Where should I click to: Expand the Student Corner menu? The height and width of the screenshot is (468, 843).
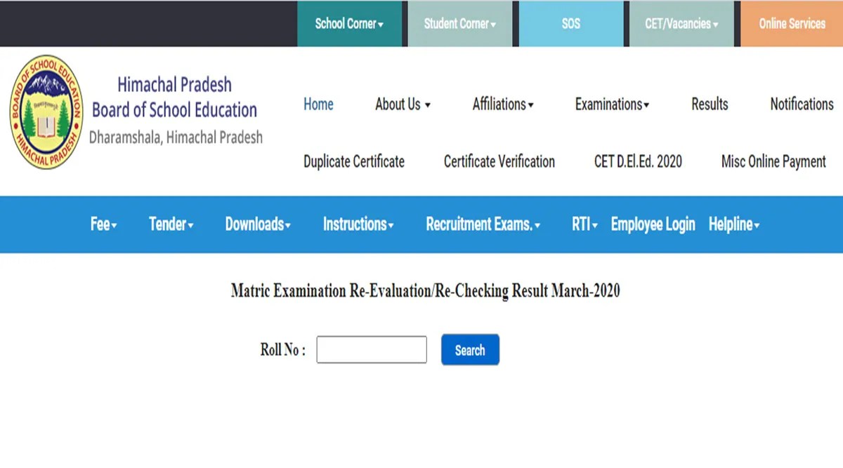tap(459, 23)
